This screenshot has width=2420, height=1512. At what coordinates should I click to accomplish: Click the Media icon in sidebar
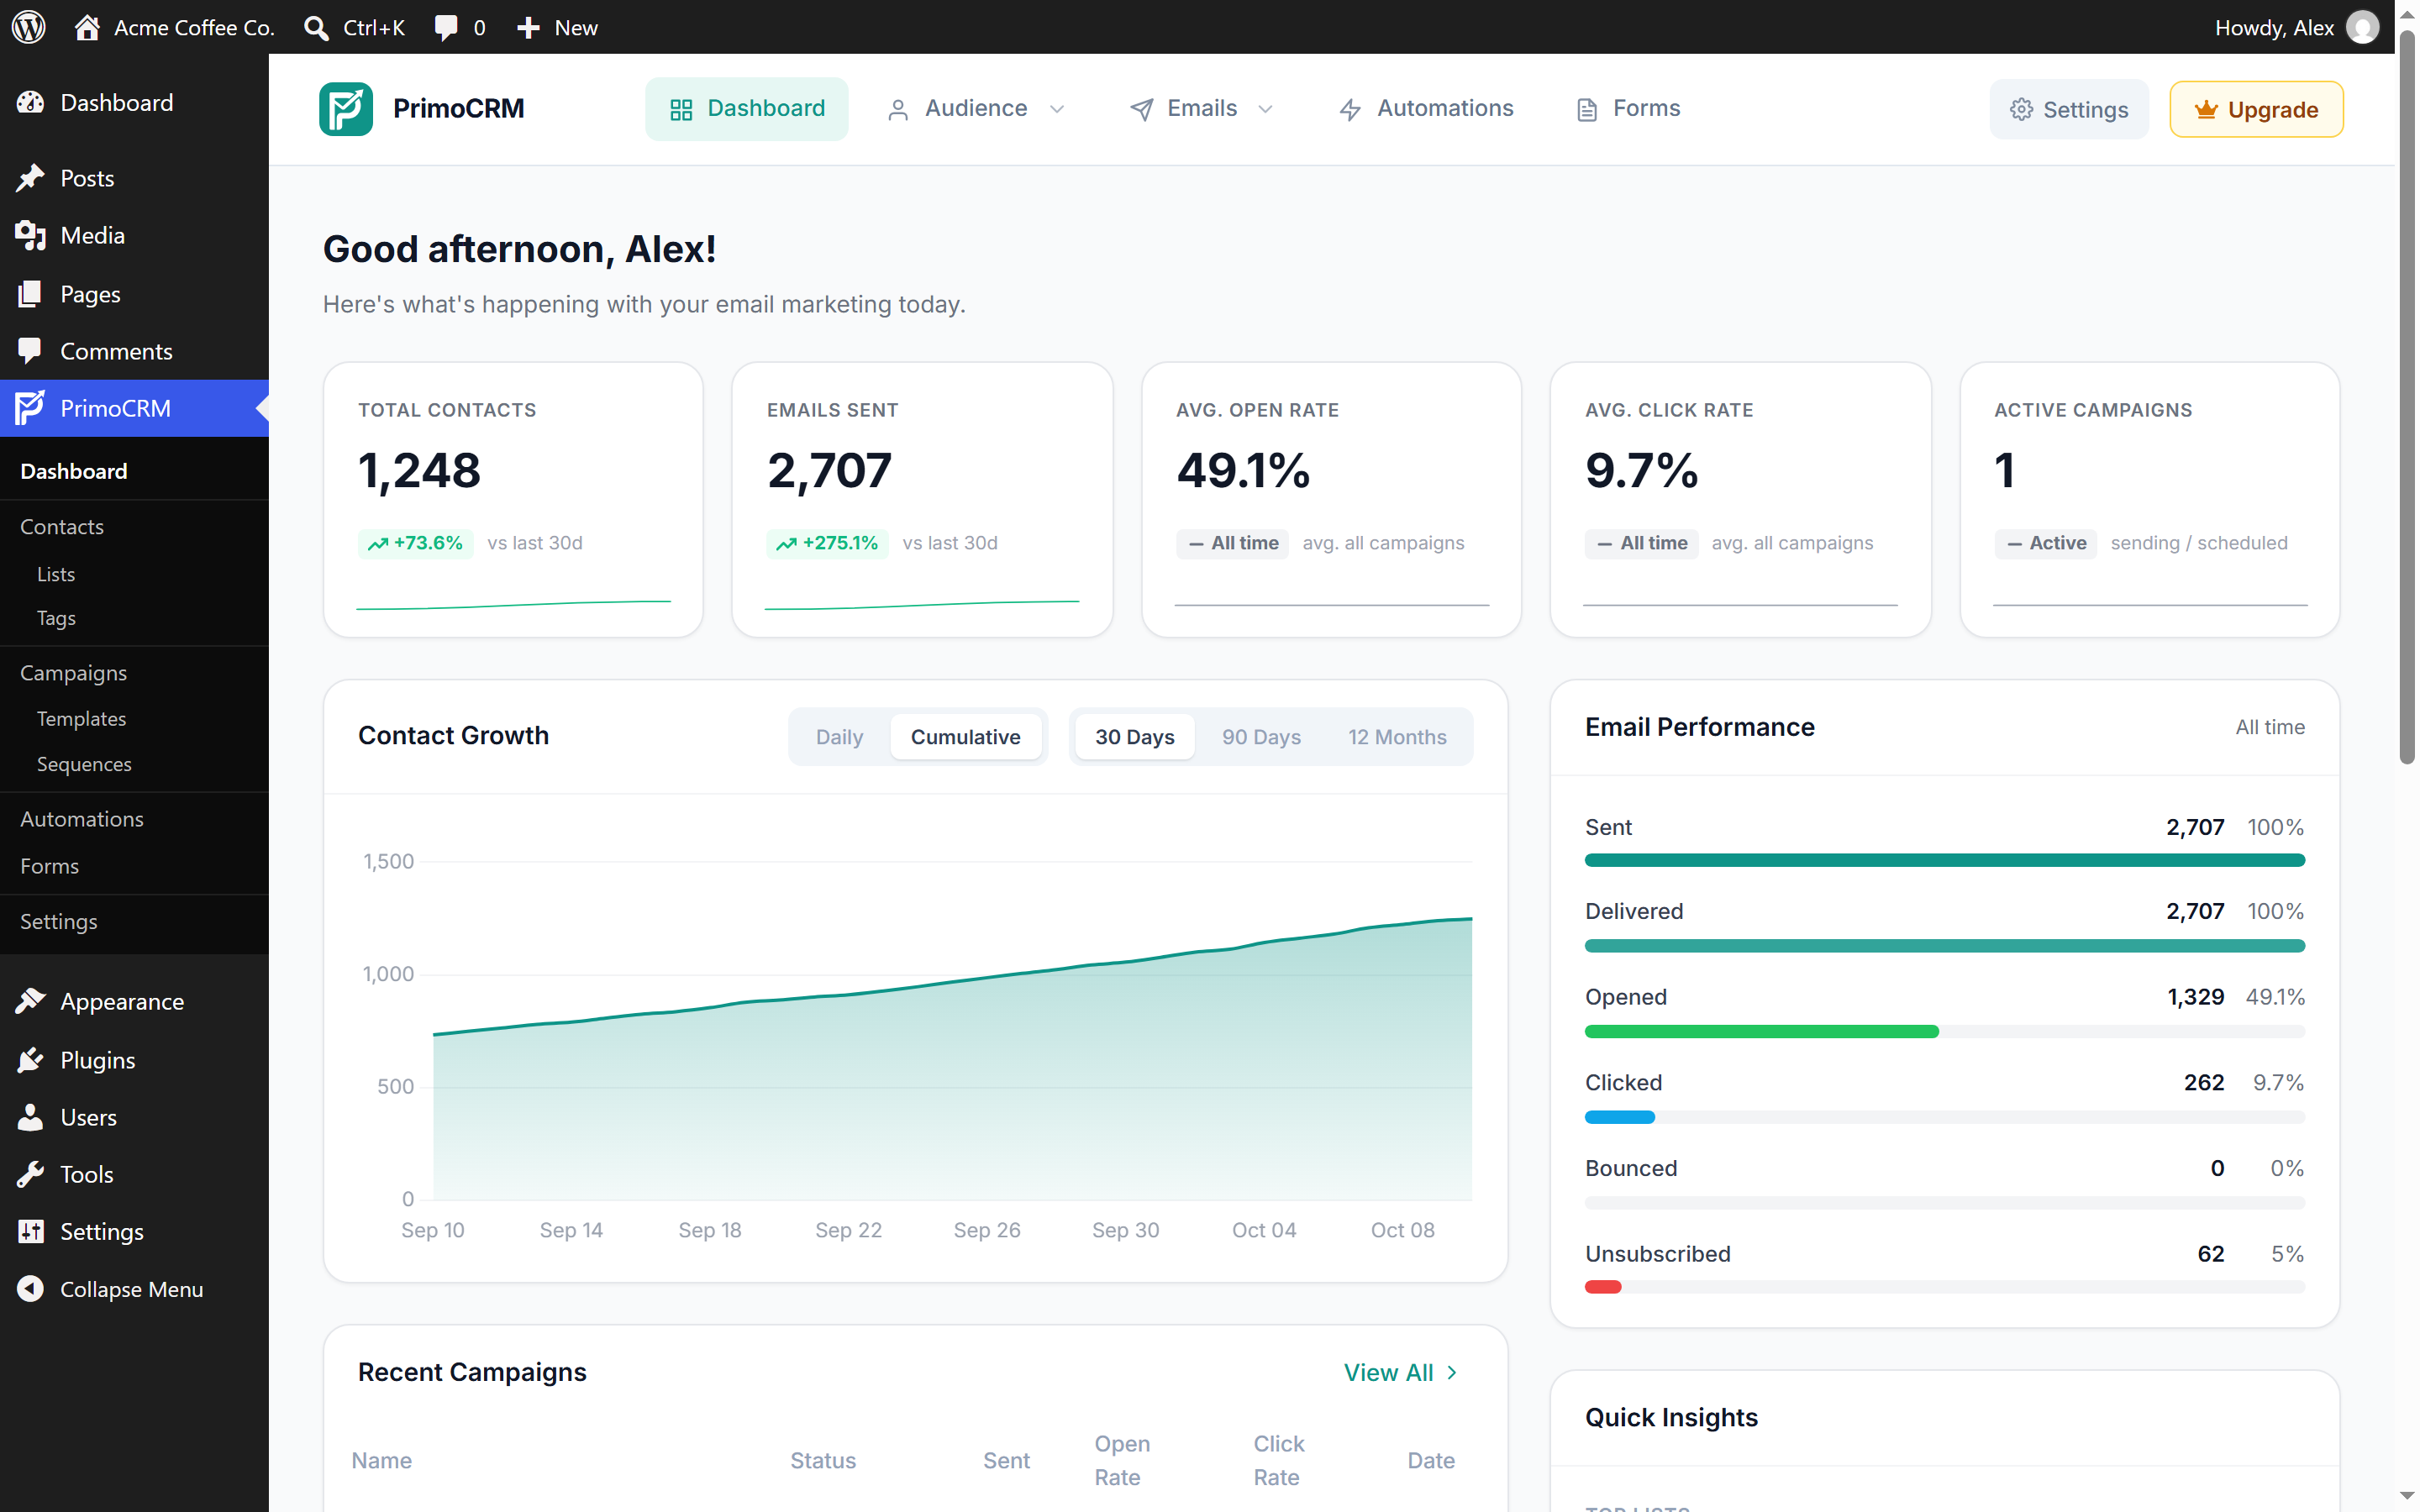31,235
